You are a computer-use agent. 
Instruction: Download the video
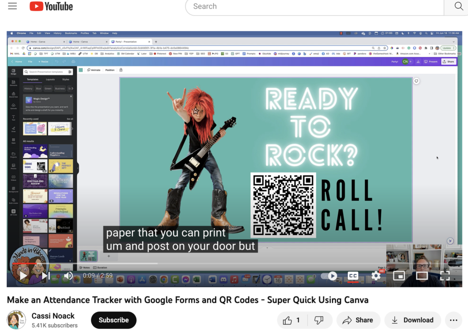point(413,320)
